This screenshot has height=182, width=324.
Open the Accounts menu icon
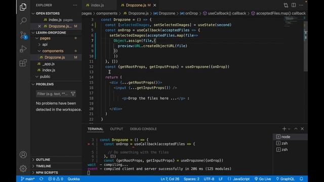coord(23,155)
